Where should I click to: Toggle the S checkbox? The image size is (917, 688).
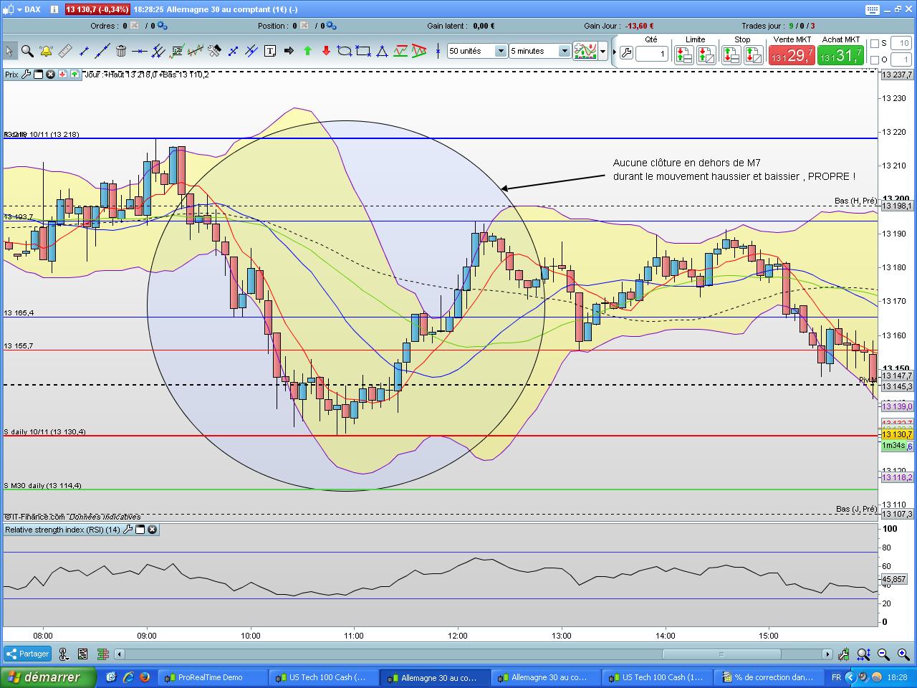874,44
